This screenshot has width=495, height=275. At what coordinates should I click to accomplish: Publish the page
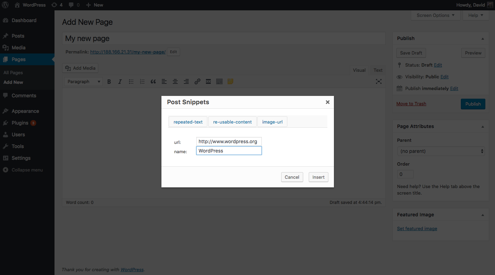click(x=473, y=104)
